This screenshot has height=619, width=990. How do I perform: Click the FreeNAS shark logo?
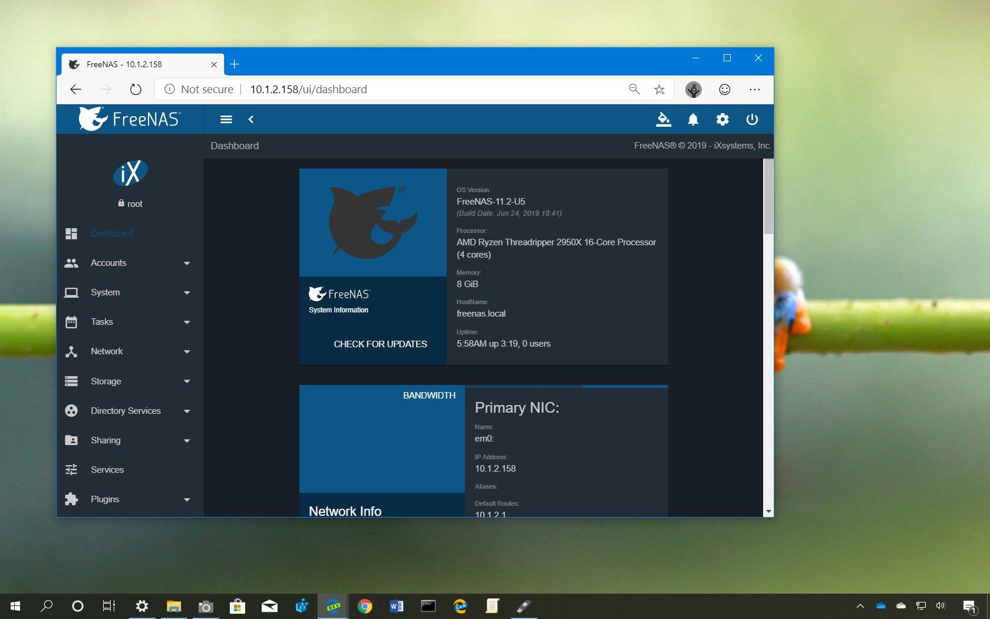click(x=91, y=118)
